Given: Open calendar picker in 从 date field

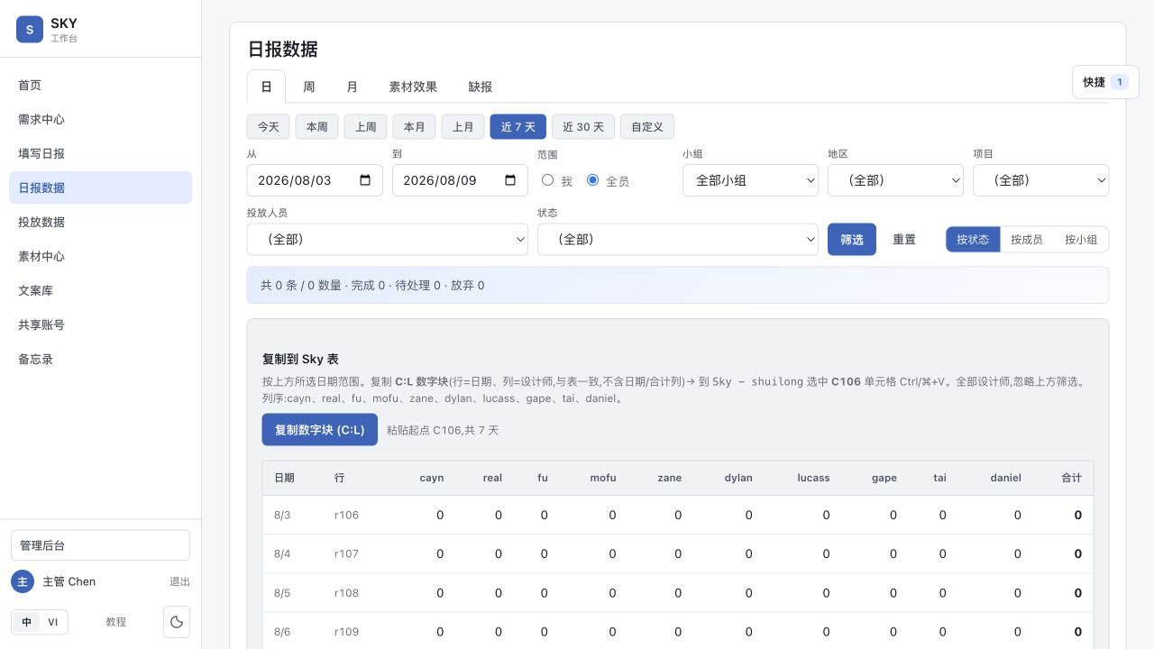Looking at the screenshot, I should (x=365, y=180).
